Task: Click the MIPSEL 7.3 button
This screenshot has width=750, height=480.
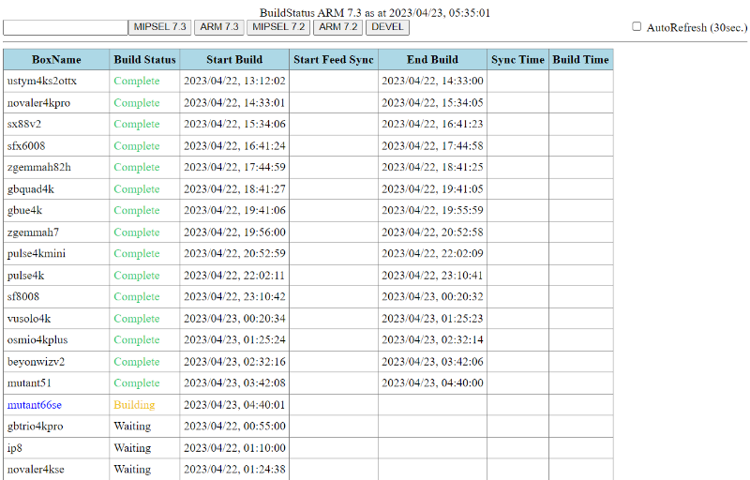Action: [x=159, y=27]
